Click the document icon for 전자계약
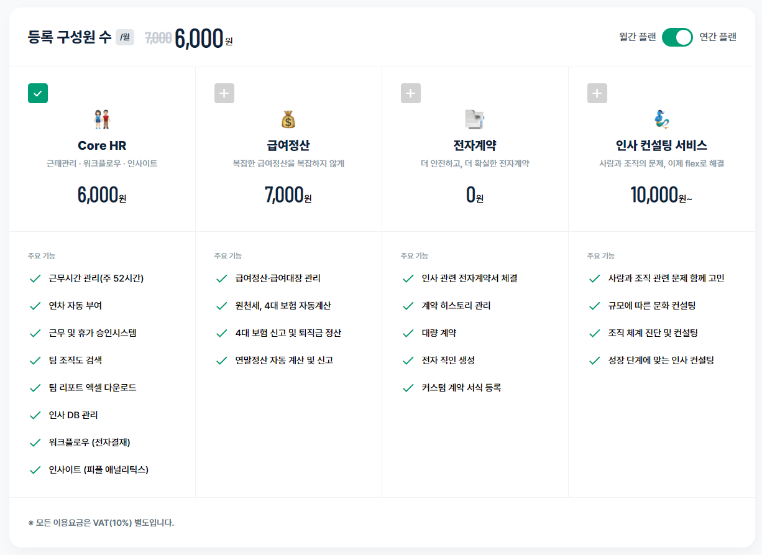762x555 pixels. click(475, 119)
